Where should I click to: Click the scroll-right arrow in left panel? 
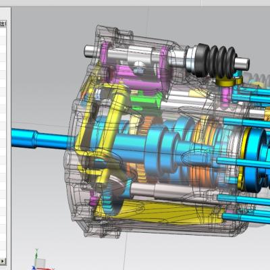pyautogui.click(x=3, y=261)
